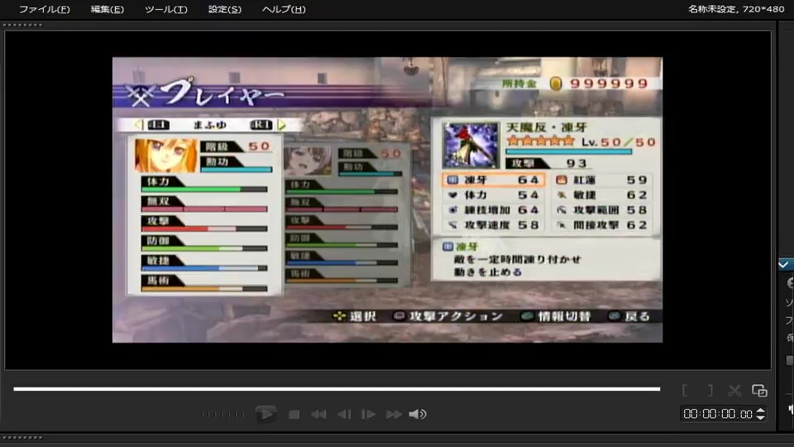Click the white preview scrubber bar
794x447 pixels.
[x=337, y=389]
